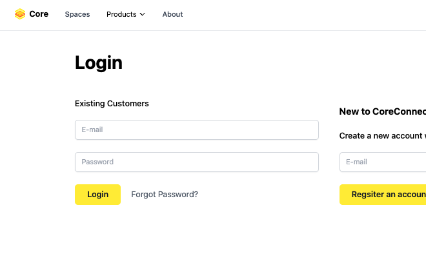This screenshot has height=279, width=426.
Task: Click the large Login page heading
Action: point(99,63)
